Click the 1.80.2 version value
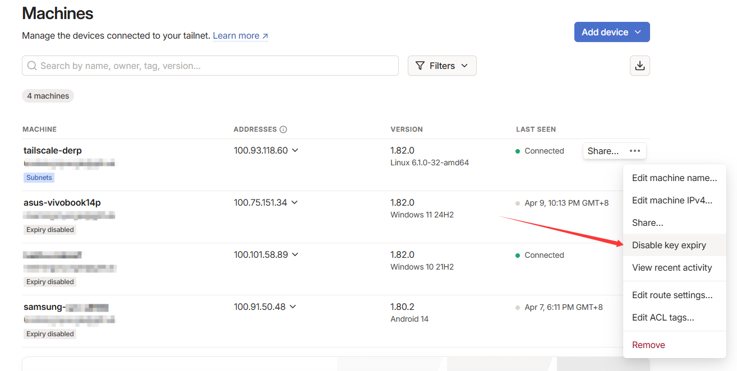737x371 pixels. click(x=403, y=307)
